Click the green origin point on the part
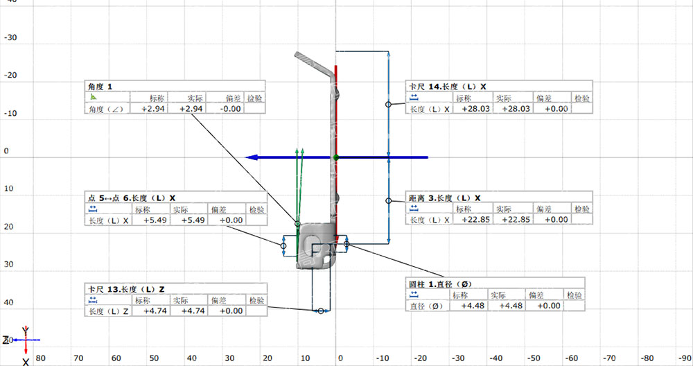The image size is (693, 366). pyautogui.click(x=336, y=158)
